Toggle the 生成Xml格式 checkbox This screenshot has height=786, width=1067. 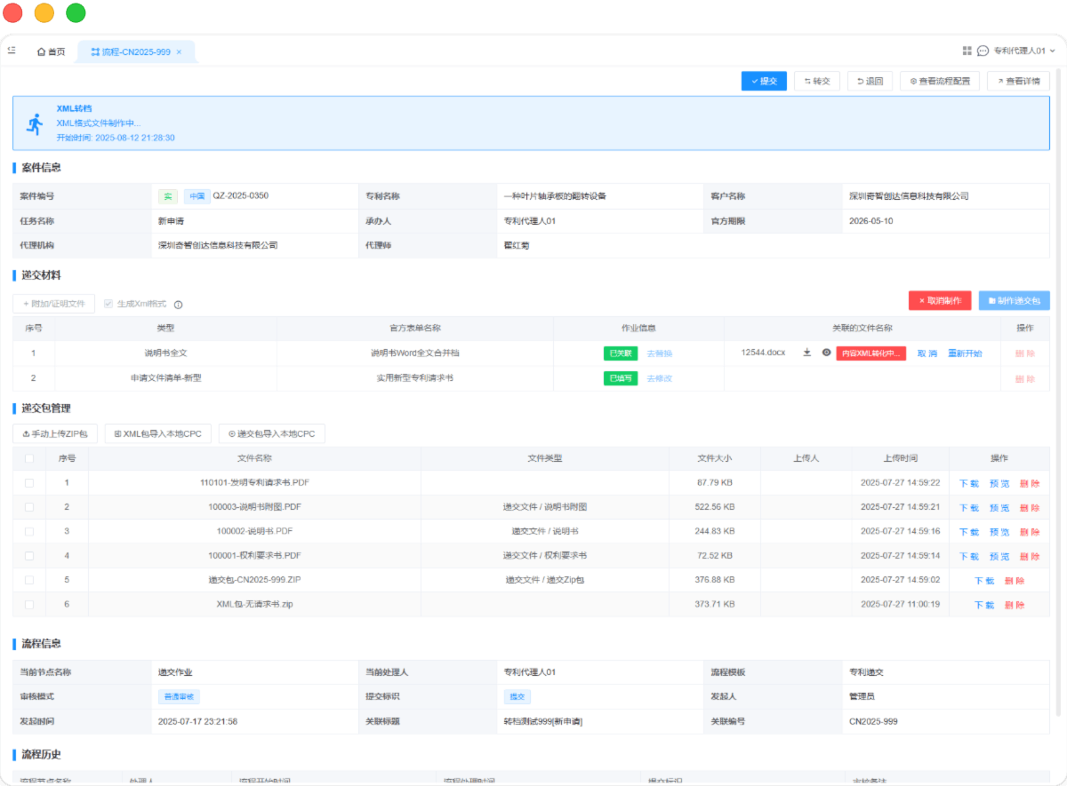pyautogui.click(x=108, y=304)
